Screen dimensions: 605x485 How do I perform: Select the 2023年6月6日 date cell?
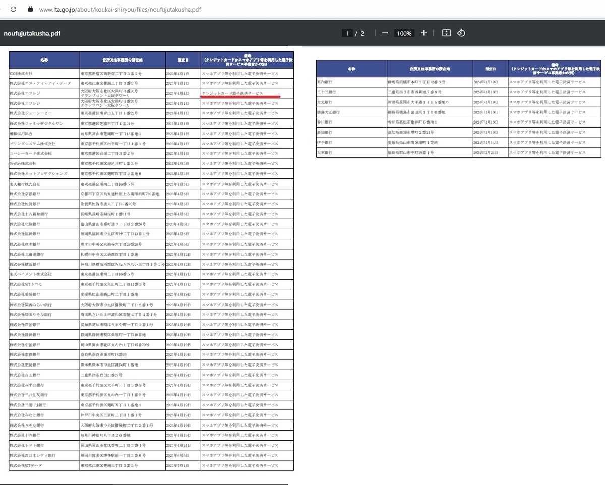184,455
